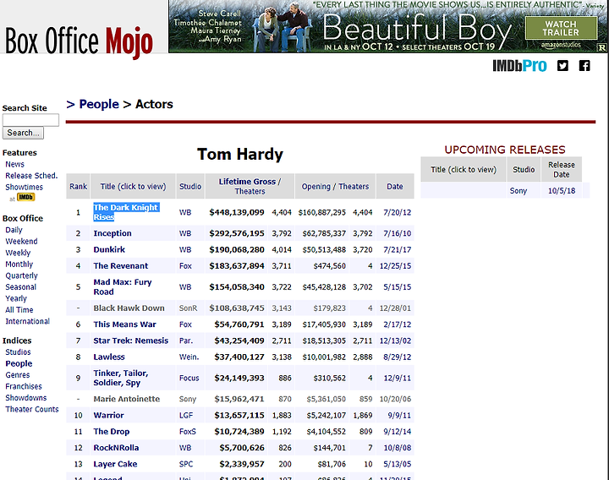
Task: Click WB studio in Inception row
Action: [x=185, y=233]
